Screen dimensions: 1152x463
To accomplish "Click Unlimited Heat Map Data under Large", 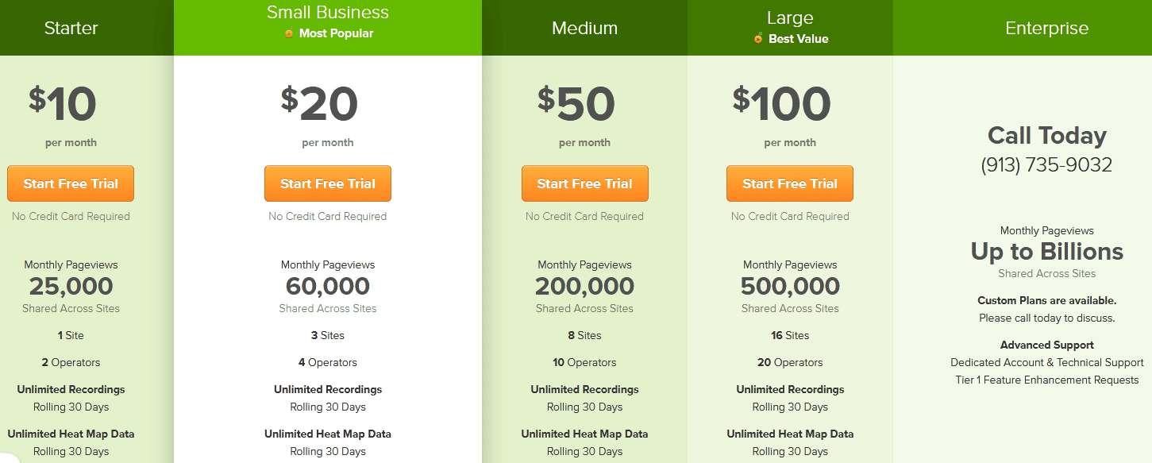I will click(790, 434).
